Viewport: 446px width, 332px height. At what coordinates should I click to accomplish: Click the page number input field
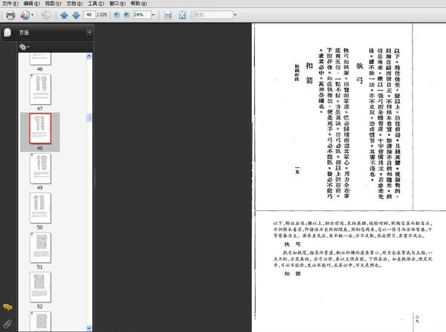point(89,15)
